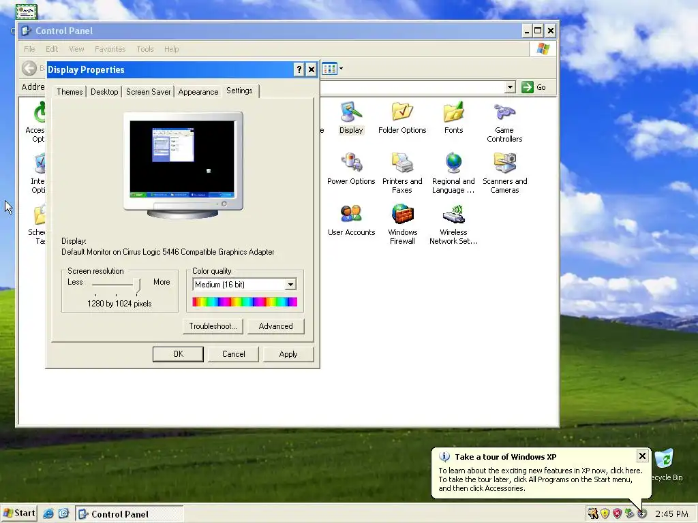The image size is (698, 523).
Task: Open the Windows Firewall icon
Action: (x=402, y=225)
